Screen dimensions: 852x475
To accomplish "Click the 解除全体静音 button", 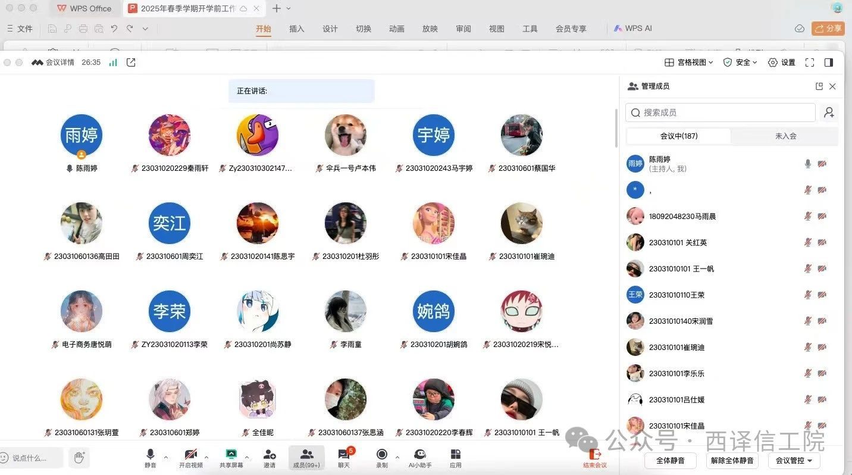I will 732,460.
